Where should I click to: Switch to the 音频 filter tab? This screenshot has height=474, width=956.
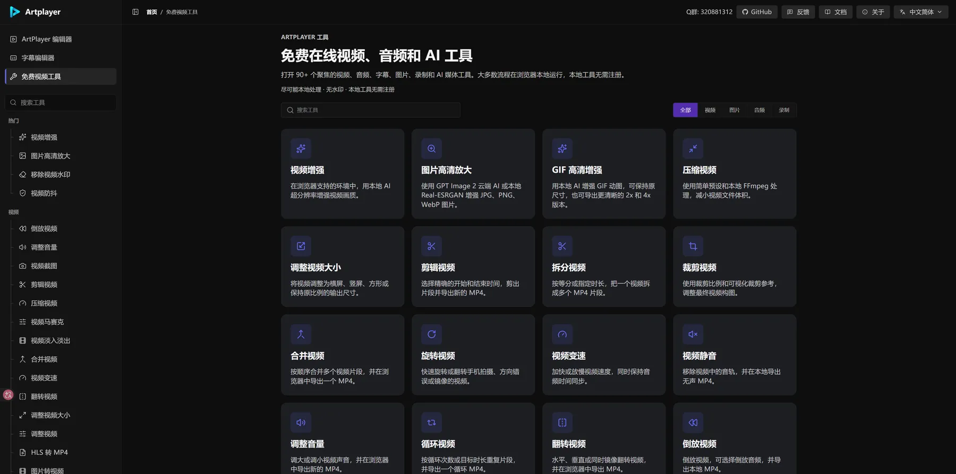coord(759,110)
